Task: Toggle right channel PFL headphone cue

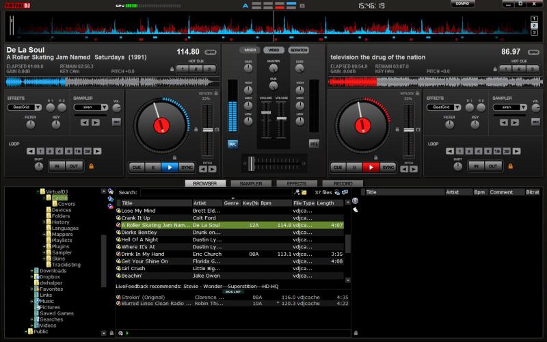Action: tap(314, 144)
